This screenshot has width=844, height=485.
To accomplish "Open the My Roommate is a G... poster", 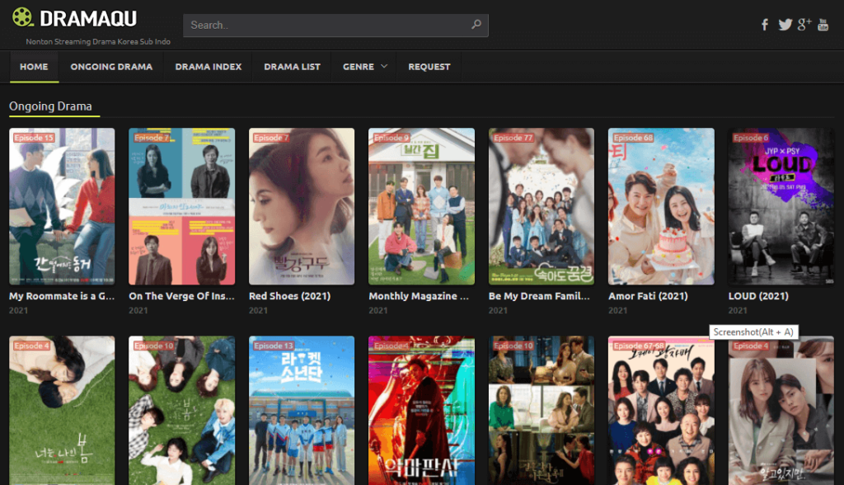I will (x=62, y=206).
